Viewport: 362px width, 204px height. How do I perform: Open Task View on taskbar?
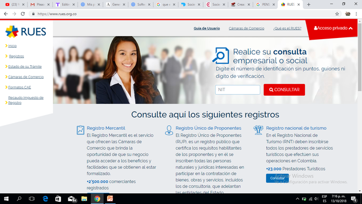tap(32, 199)
